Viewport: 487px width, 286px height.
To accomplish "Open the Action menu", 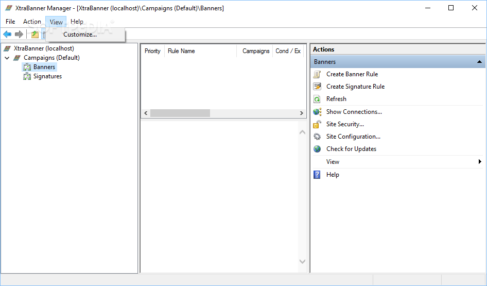I will (32, 22).
